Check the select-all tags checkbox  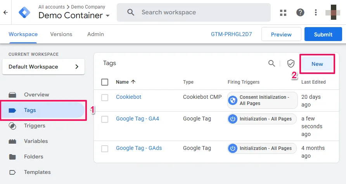click(x=105, y=82)
